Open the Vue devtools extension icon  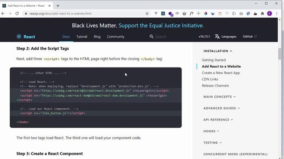coord(156,13)
